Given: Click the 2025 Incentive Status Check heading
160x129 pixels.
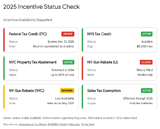Looking at the screenshot, I should pyautogui.click(x=41, y=7).
